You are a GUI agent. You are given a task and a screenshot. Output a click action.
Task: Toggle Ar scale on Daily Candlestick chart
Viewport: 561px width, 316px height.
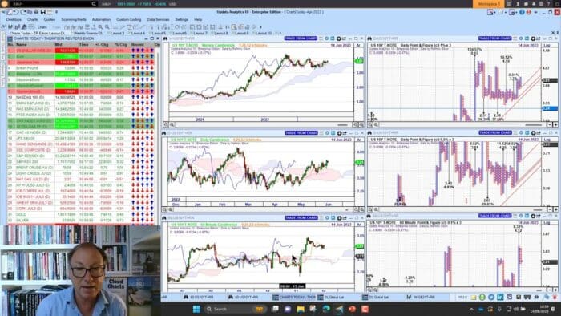point(358,140)
